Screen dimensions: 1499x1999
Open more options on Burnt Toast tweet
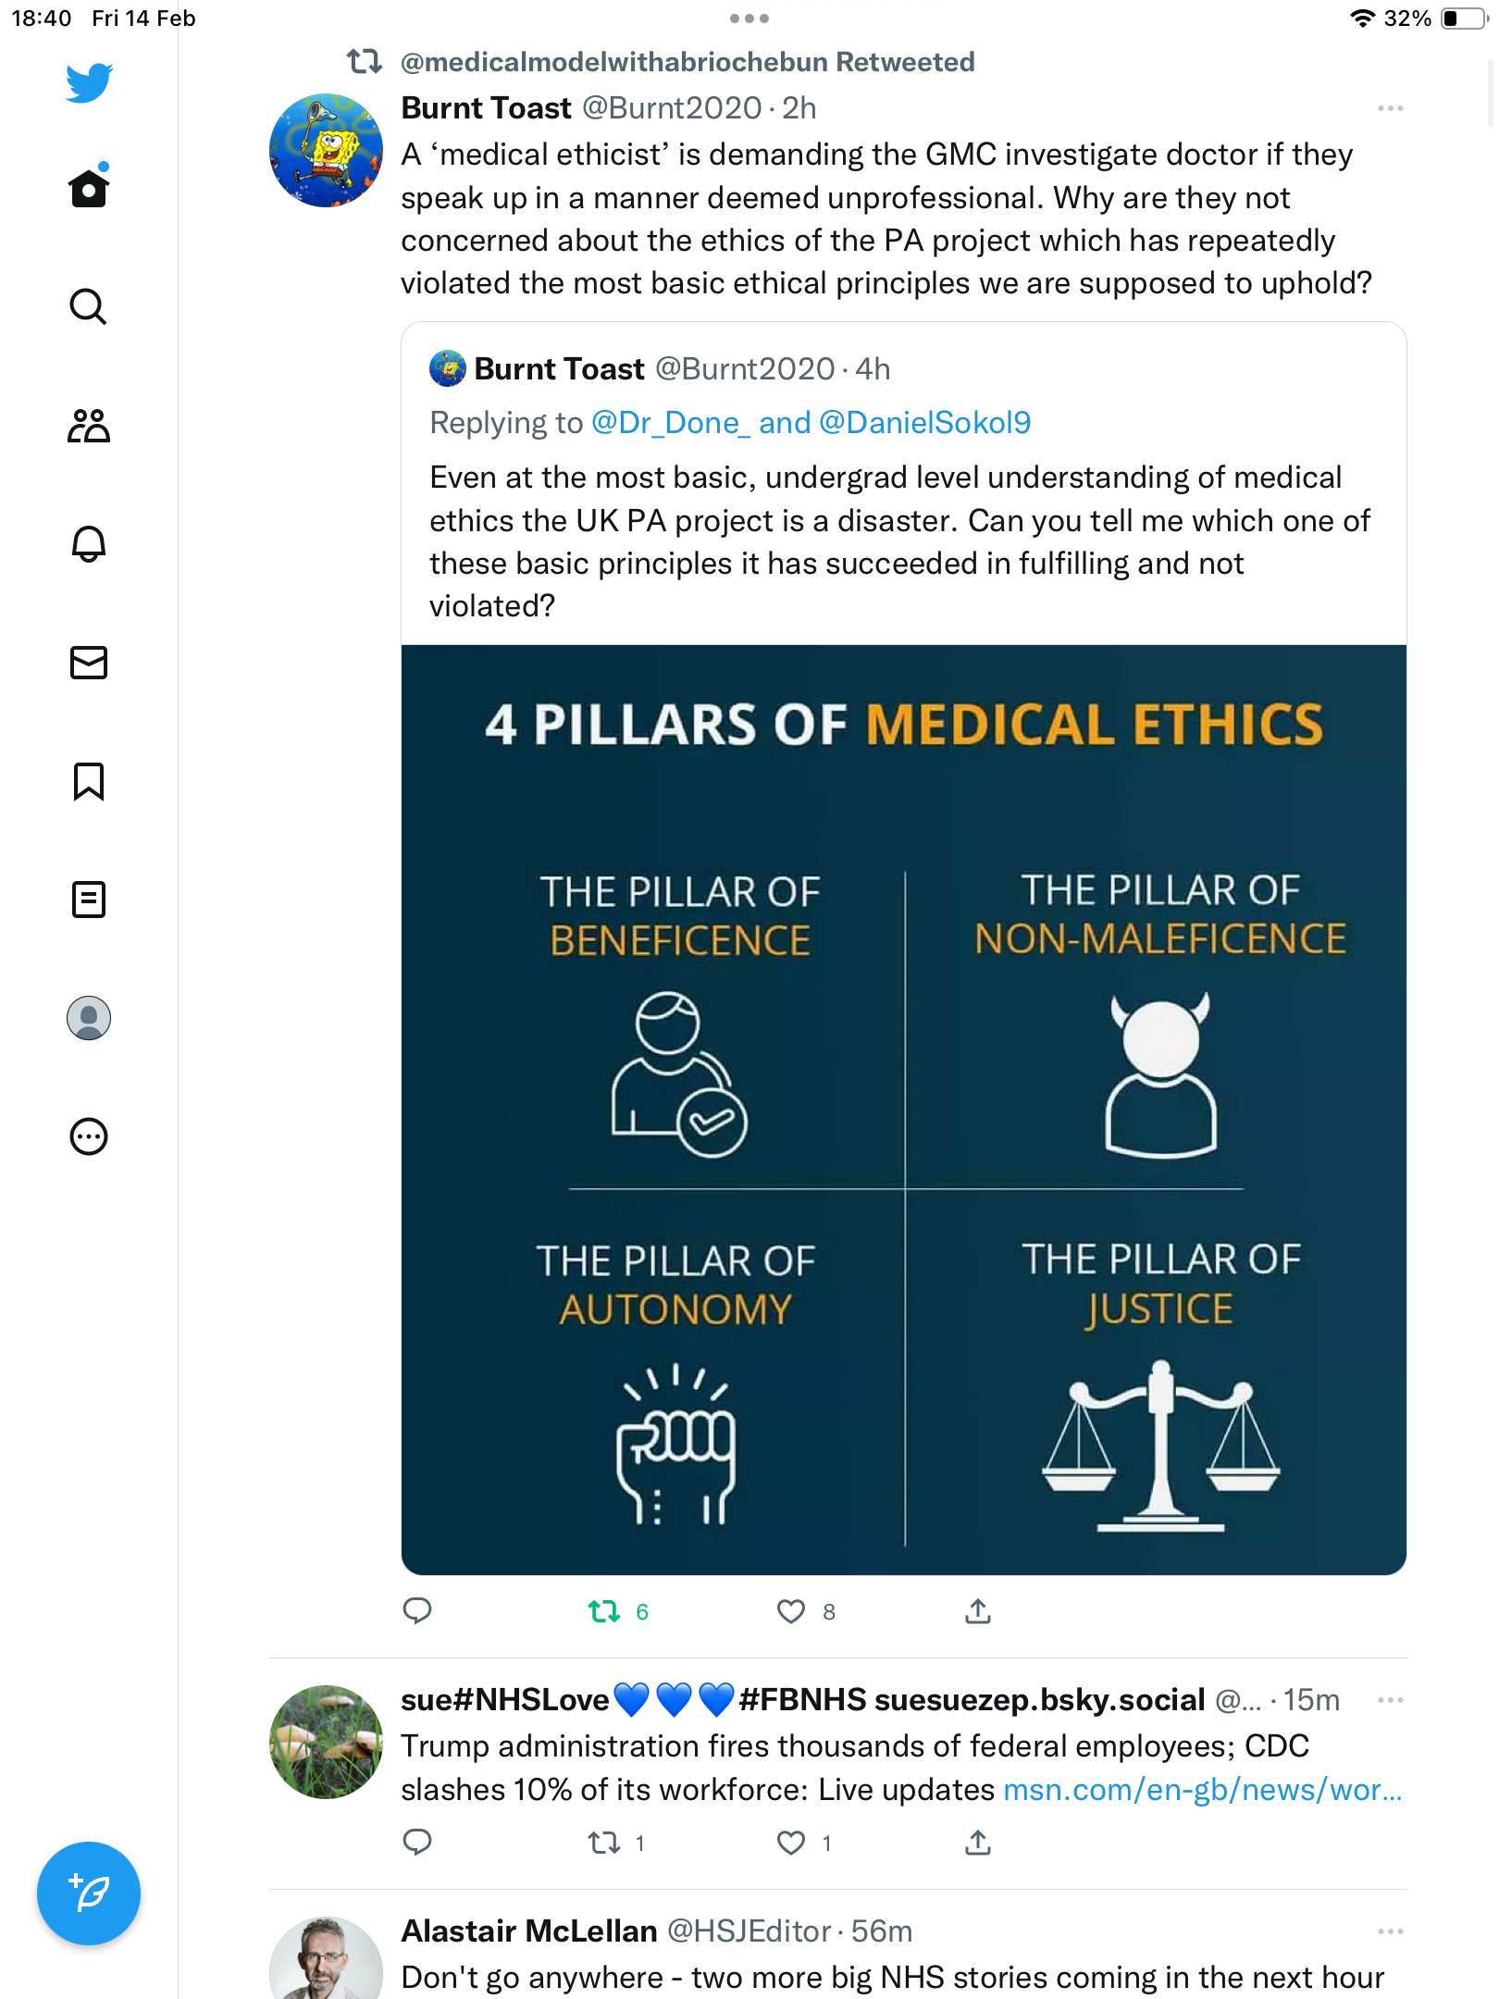1390,108
